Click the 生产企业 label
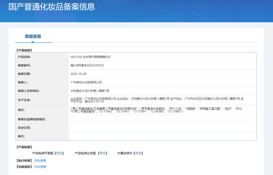Viewport: 273px width, 175px height. click(24, 100)
